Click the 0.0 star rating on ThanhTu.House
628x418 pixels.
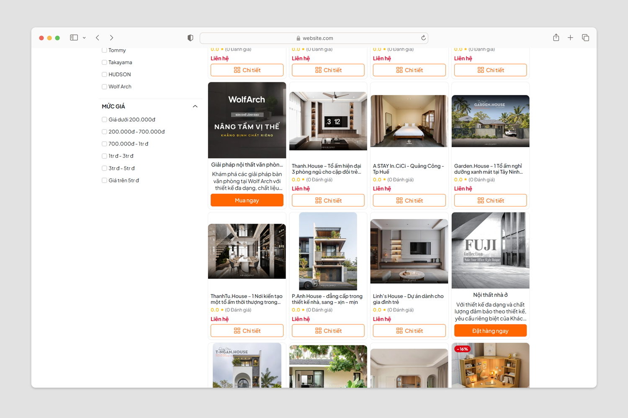point(217,310)
